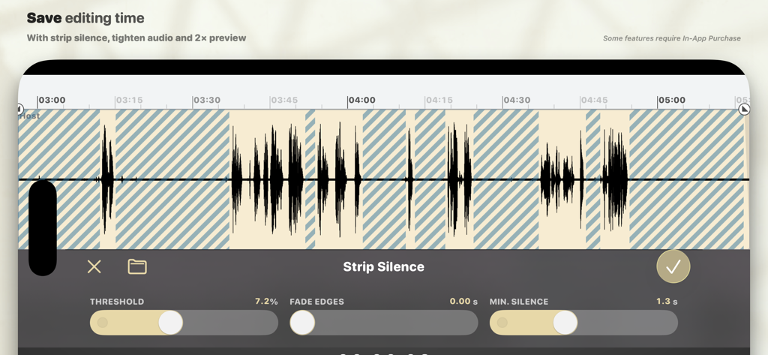Viewport: 768px width, 355px height.
Task: Select the Host track label
Action: [29, 116]
